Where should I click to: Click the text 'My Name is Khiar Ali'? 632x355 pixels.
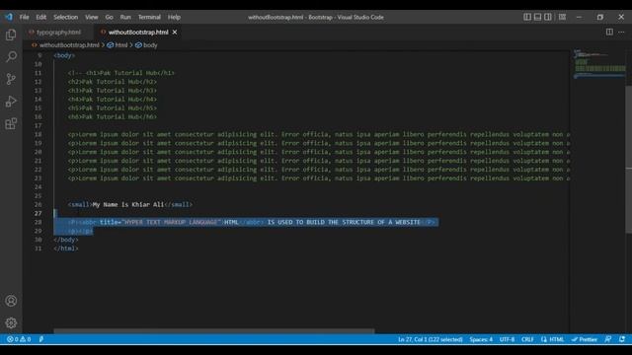point(128,204)
